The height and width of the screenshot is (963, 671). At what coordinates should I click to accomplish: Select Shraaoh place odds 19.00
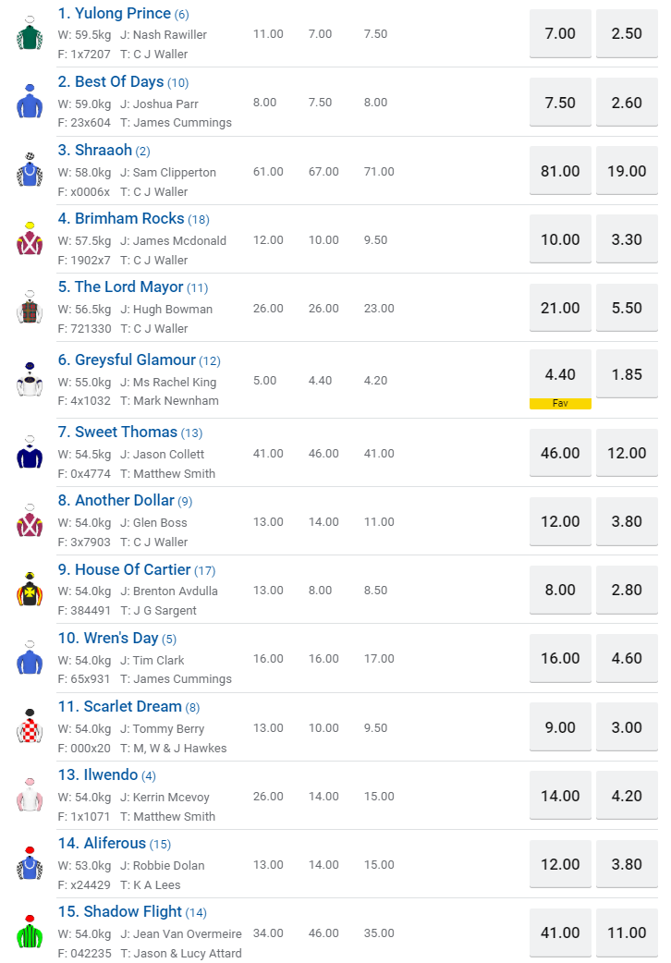click(x=627, y=171)
